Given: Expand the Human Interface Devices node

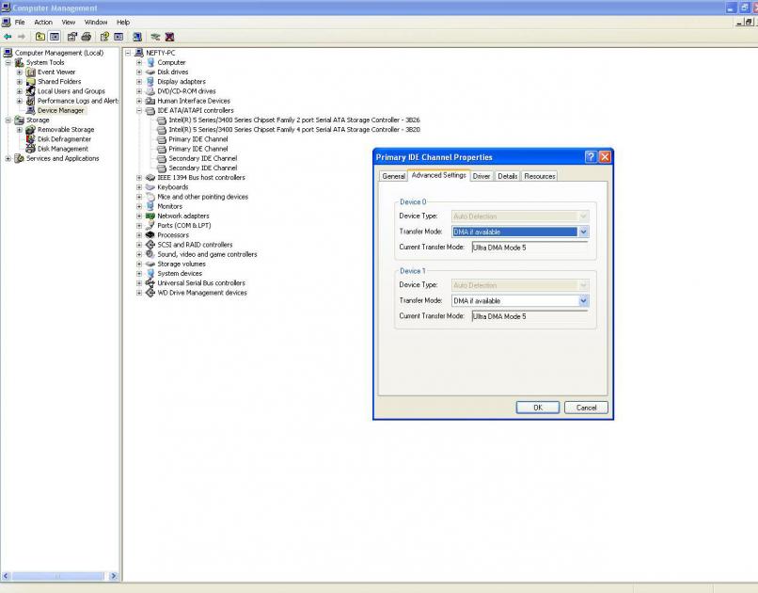Looking at the screenshot, I should [139, 101].
